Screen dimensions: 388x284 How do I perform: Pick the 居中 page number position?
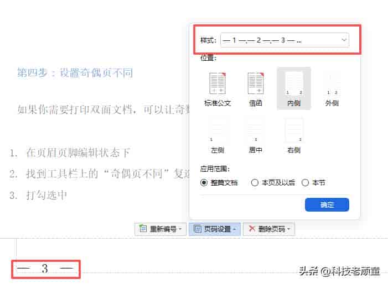256,136
